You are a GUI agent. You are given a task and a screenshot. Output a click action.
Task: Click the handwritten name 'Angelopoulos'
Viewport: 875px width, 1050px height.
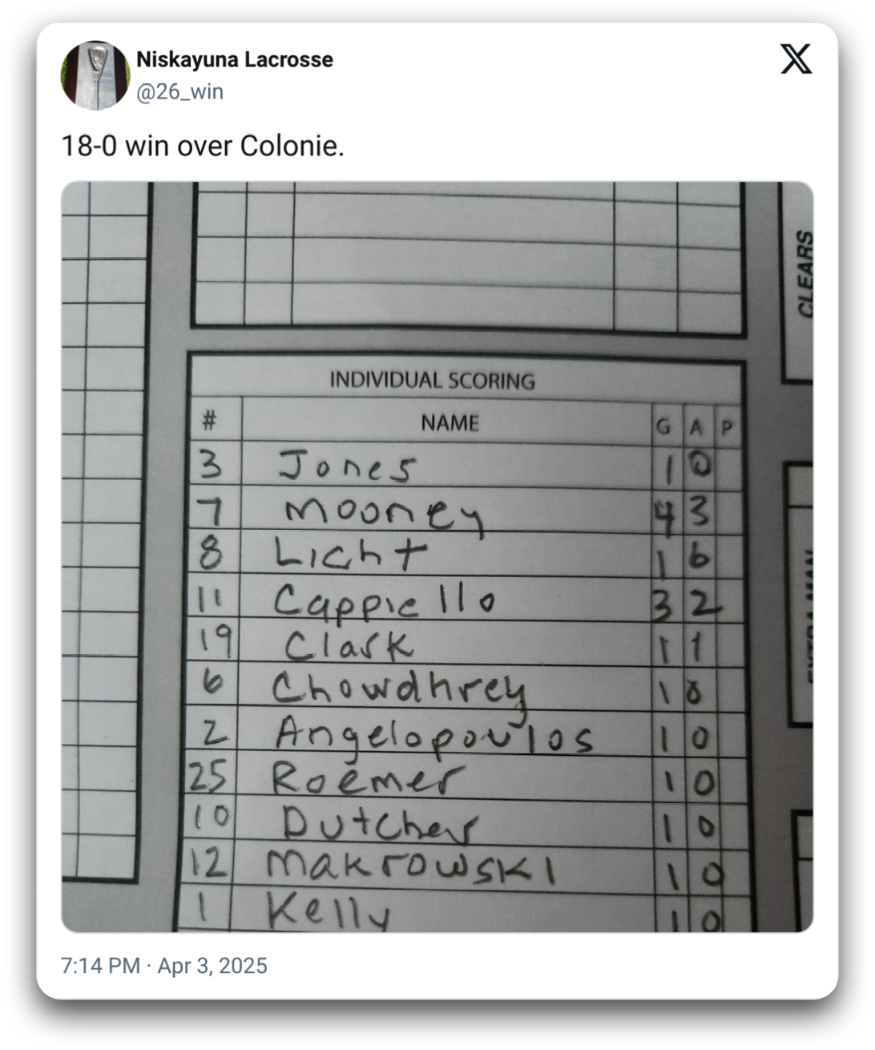433,736
